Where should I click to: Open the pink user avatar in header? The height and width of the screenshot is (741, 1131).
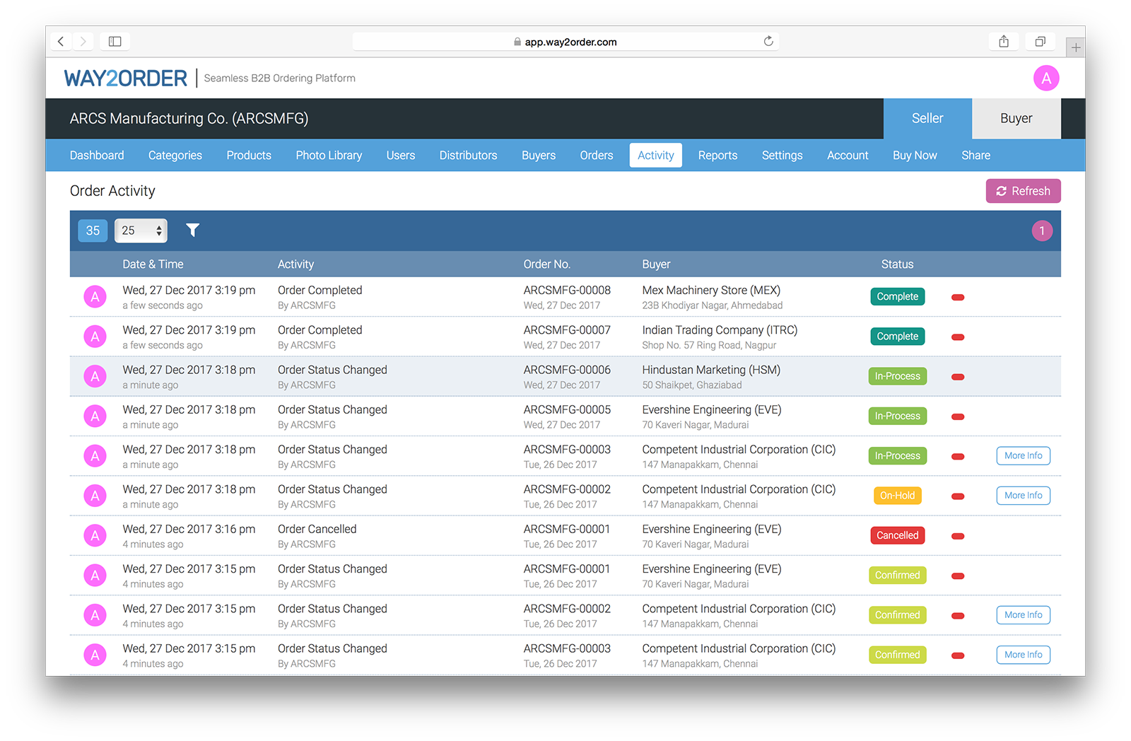click(x=1046, y=78)
